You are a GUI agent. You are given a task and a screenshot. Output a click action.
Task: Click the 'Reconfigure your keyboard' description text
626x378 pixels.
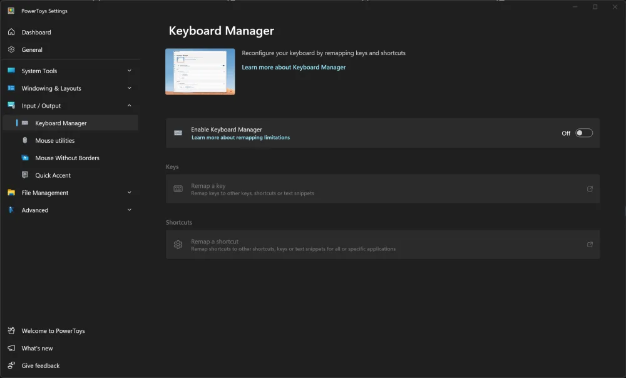[x=324, y=53]
